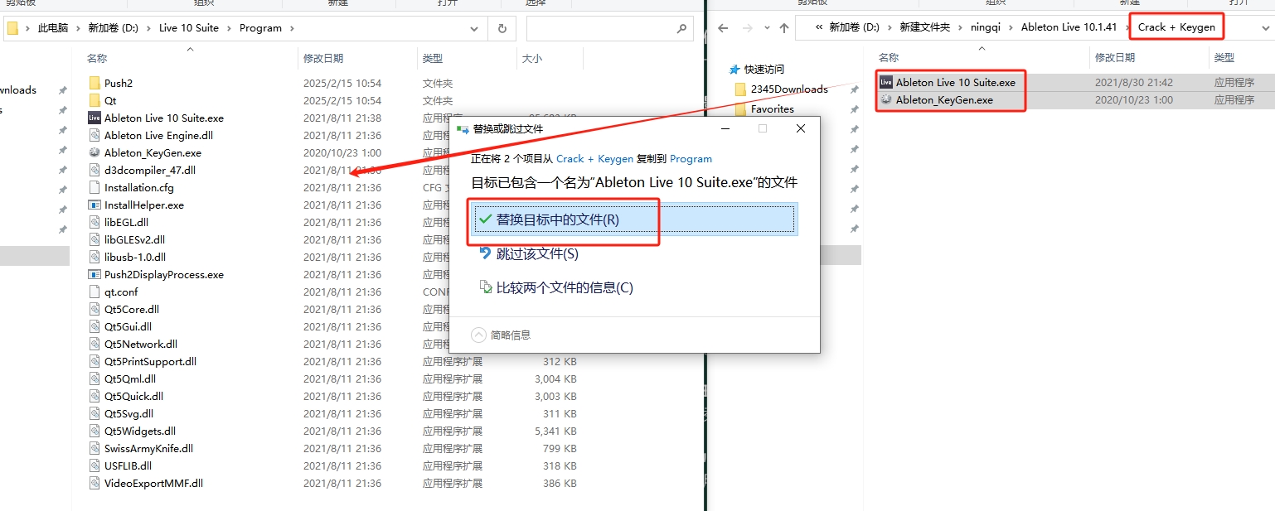
Task: Select the Qt5Svg.dll file
Action: pyautogui.click(x=128, y=413)
